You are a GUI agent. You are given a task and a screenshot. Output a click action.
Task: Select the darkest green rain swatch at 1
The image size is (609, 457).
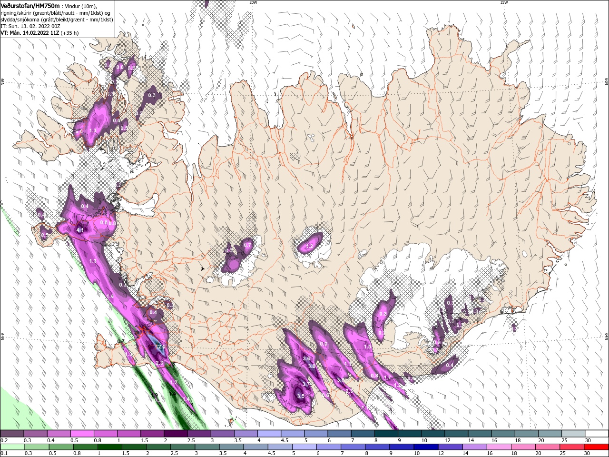coord(110,447)
